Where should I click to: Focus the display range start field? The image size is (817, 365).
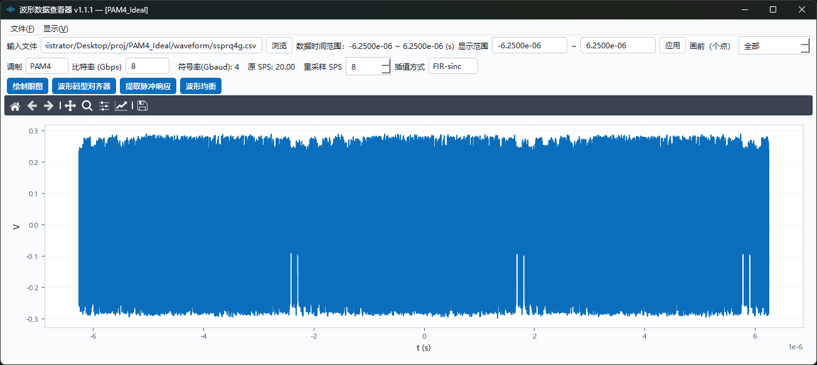point(530,46)
